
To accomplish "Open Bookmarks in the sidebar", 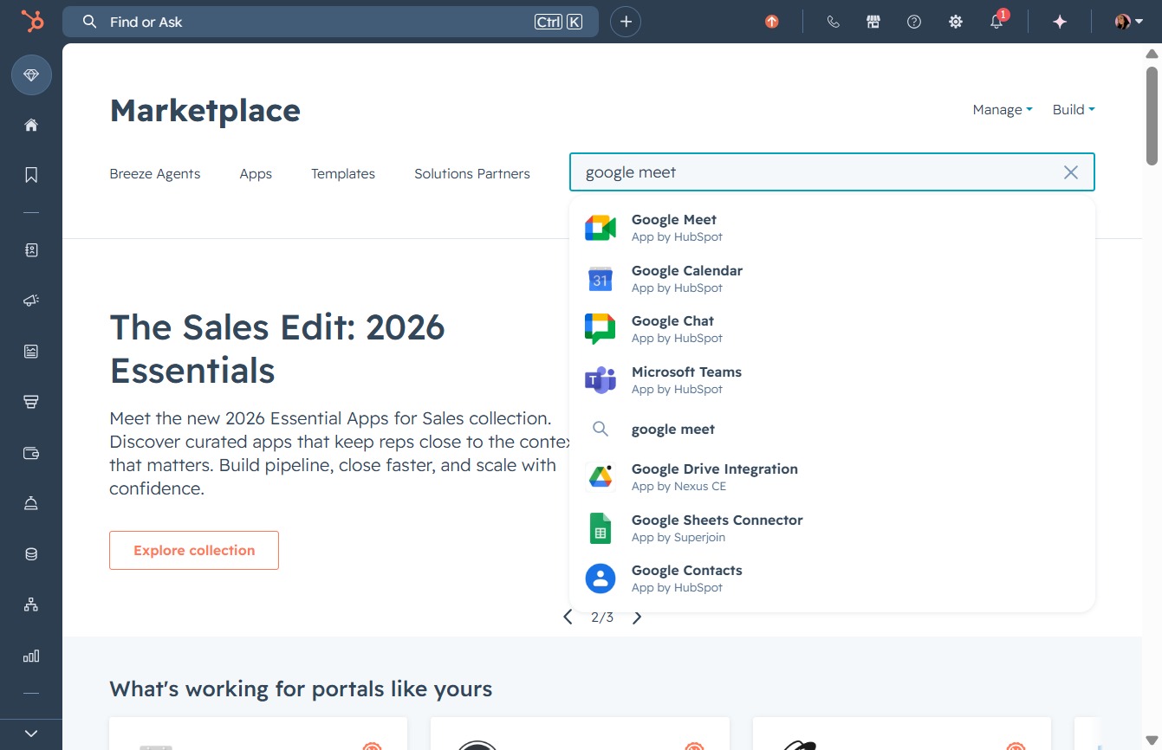I will (31, 175).
